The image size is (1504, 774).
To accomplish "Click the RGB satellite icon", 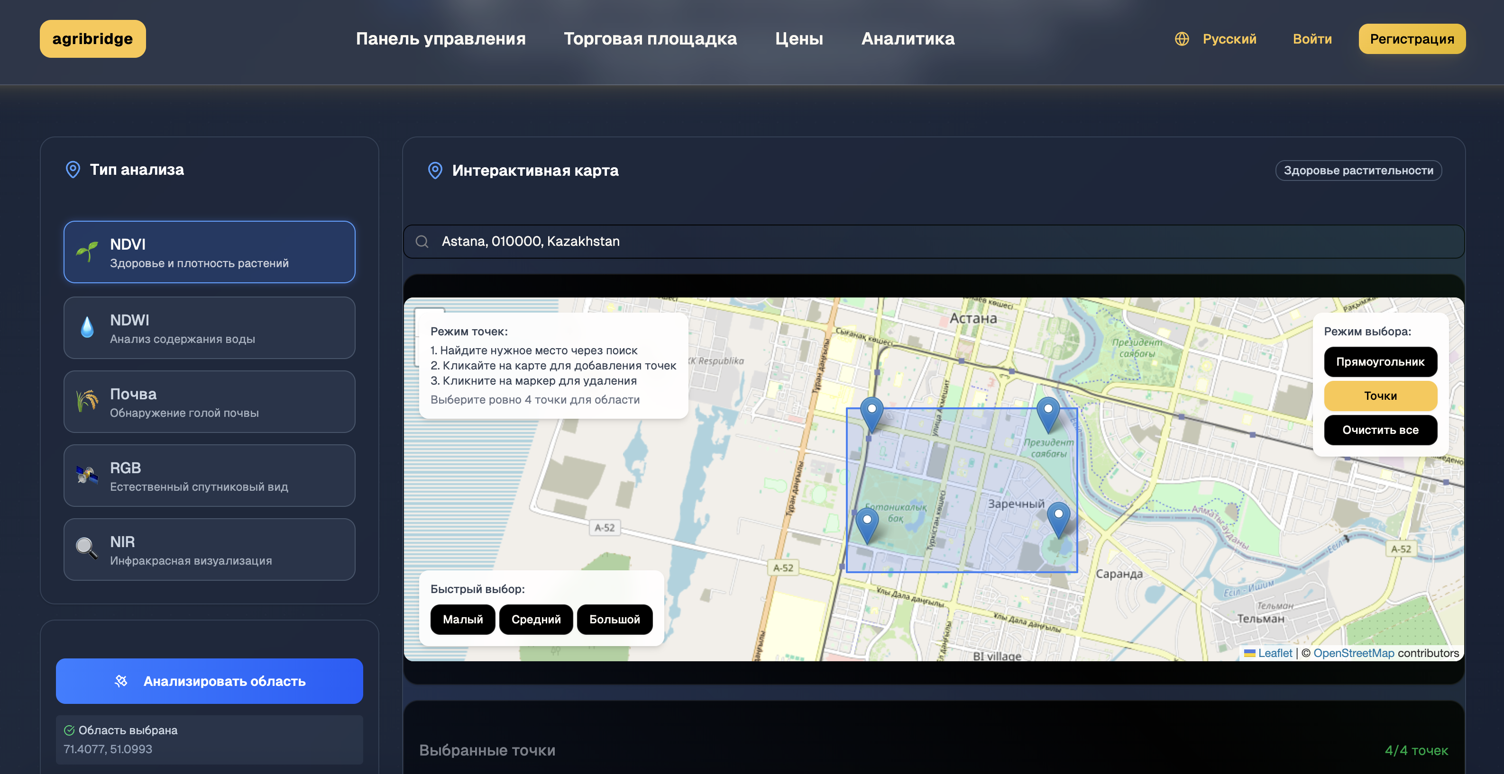I will click(87, 476).
